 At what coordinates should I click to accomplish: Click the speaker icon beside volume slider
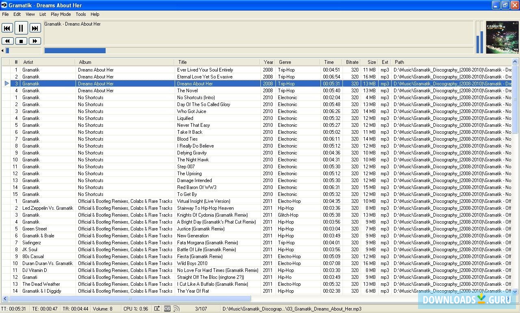[2, 51]
